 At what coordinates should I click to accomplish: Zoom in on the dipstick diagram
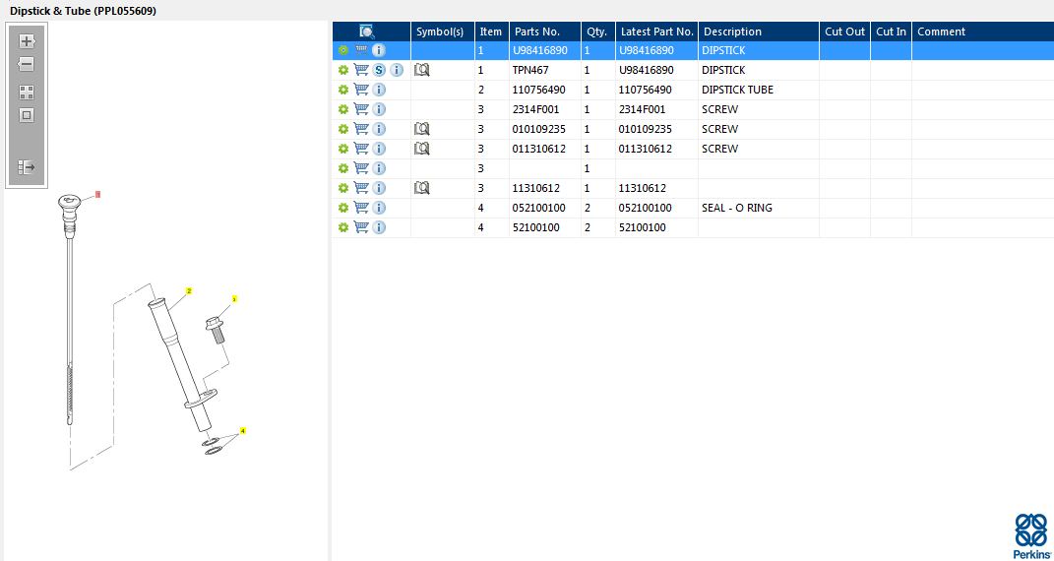[x=27, y=41]
